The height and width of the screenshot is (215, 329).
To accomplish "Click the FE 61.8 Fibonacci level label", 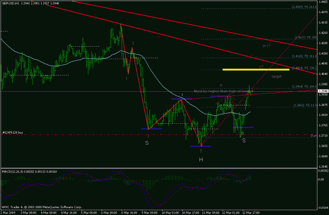I will [305, 105].
